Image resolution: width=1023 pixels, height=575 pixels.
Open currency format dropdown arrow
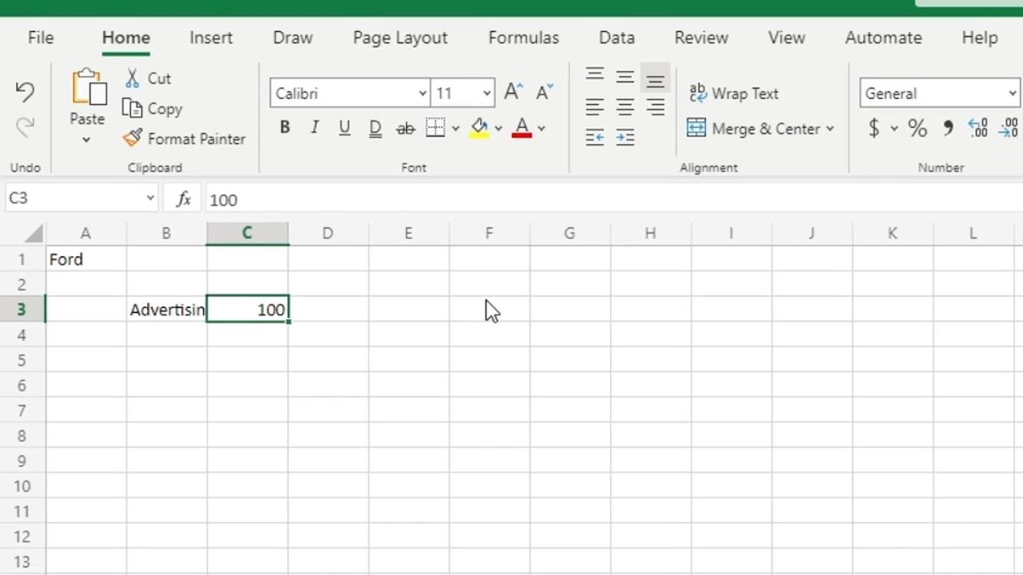click(894, 128)
